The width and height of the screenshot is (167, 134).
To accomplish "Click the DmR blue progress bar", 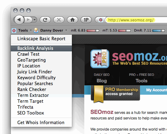I will coord(159,31).
